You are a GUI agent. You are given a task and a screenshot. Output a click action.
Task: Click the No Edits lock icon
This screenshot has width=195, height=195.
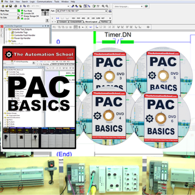pos(19,18)
